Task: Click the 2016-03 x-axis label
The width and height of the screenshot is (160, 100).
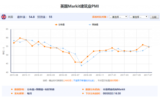Action: pos(51,75)
